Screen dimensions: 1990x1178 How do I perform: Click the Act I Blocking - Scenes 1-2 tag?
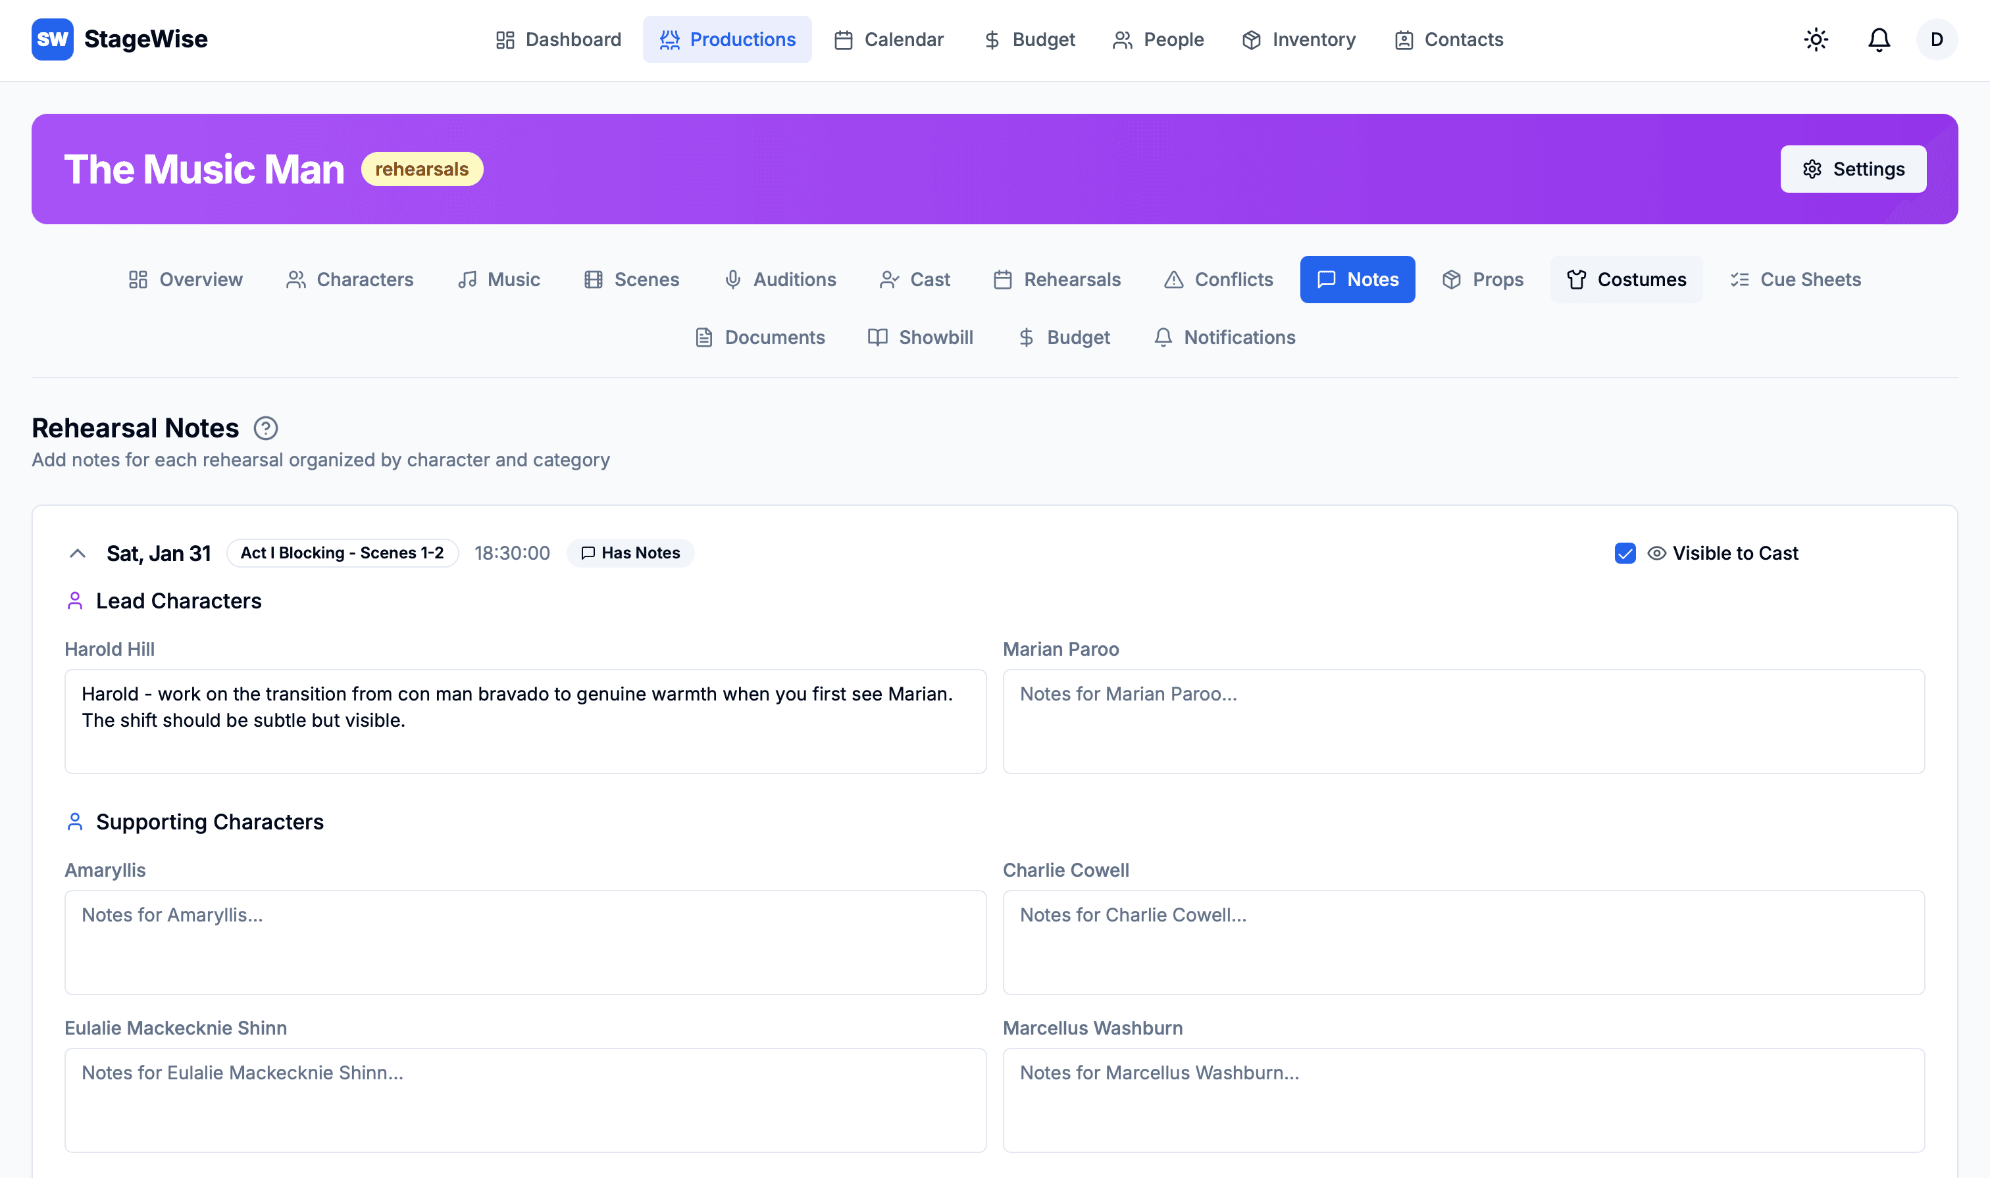[x=342, y=553]
